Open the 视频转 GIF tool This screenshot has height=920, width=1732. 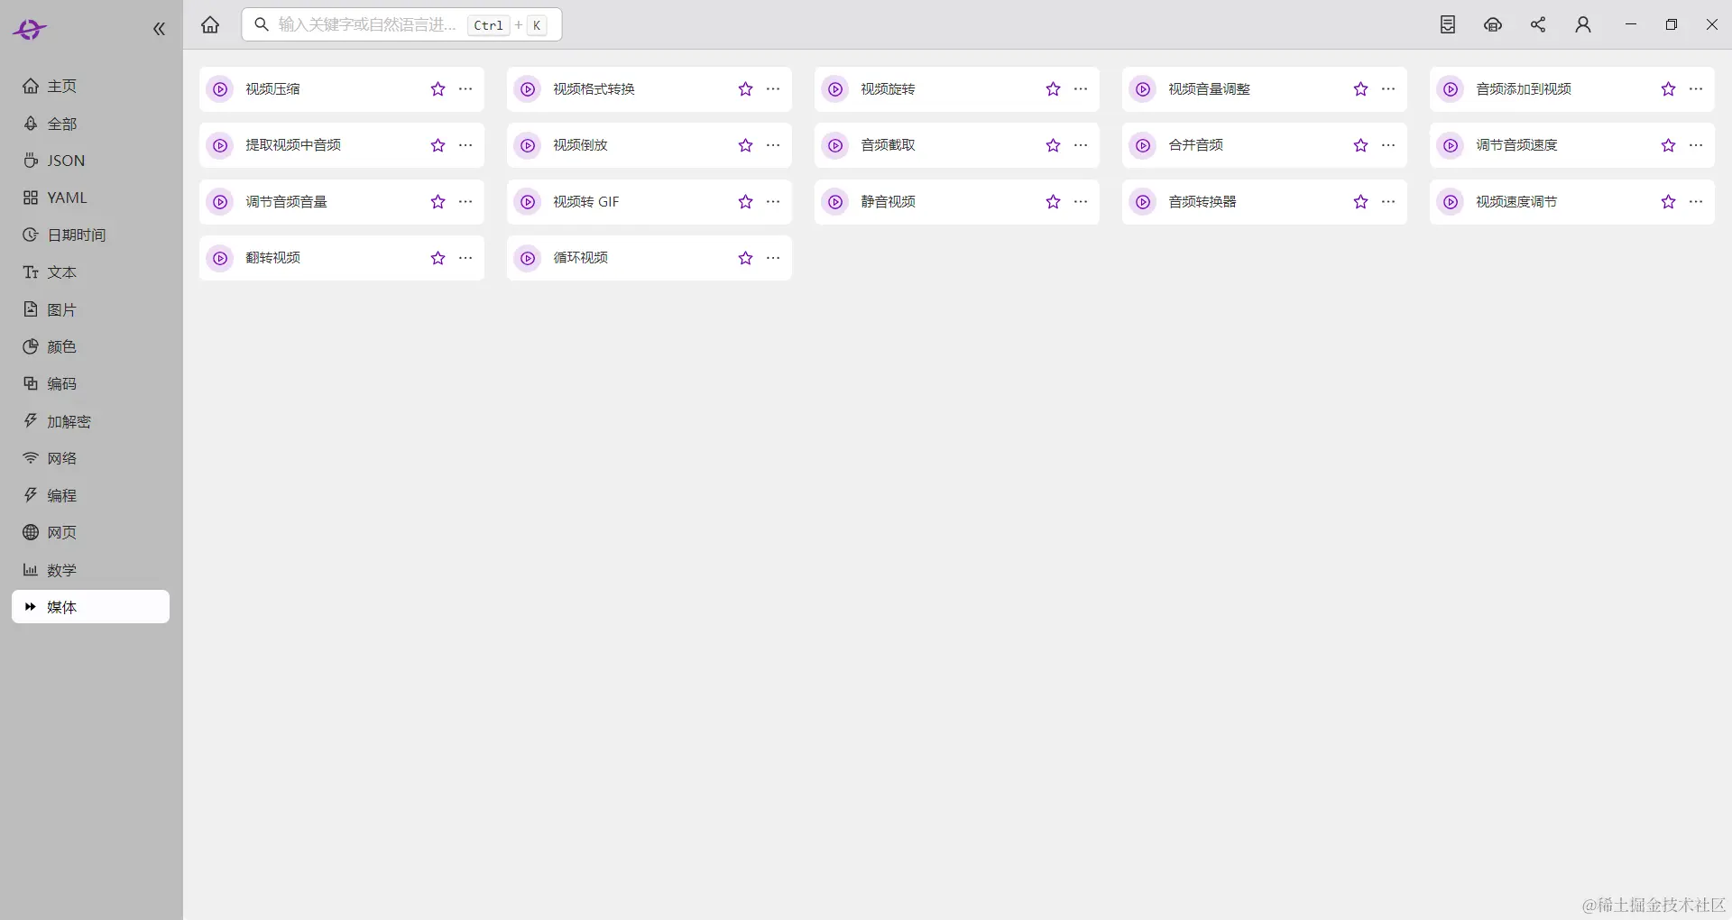click(649, 202)
